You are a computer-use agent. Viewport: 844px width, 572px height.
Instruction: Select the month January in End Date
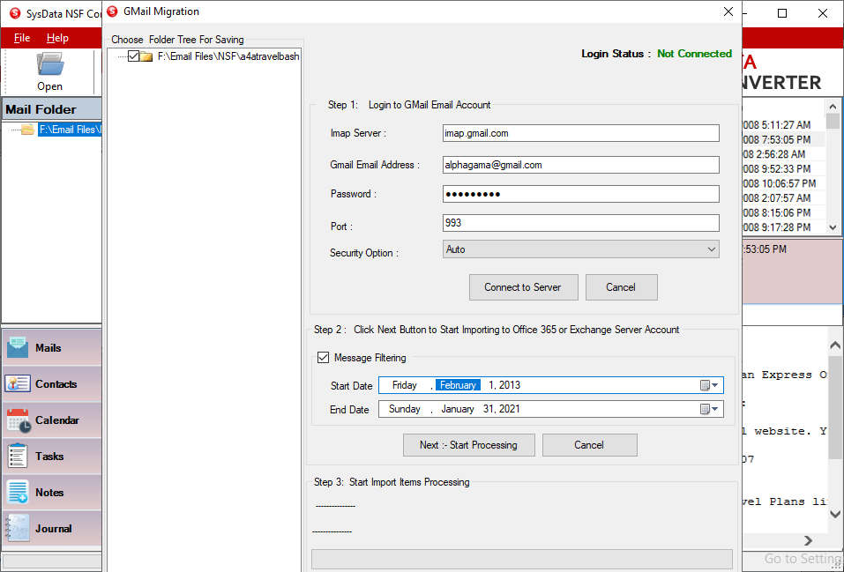point(458,409)
